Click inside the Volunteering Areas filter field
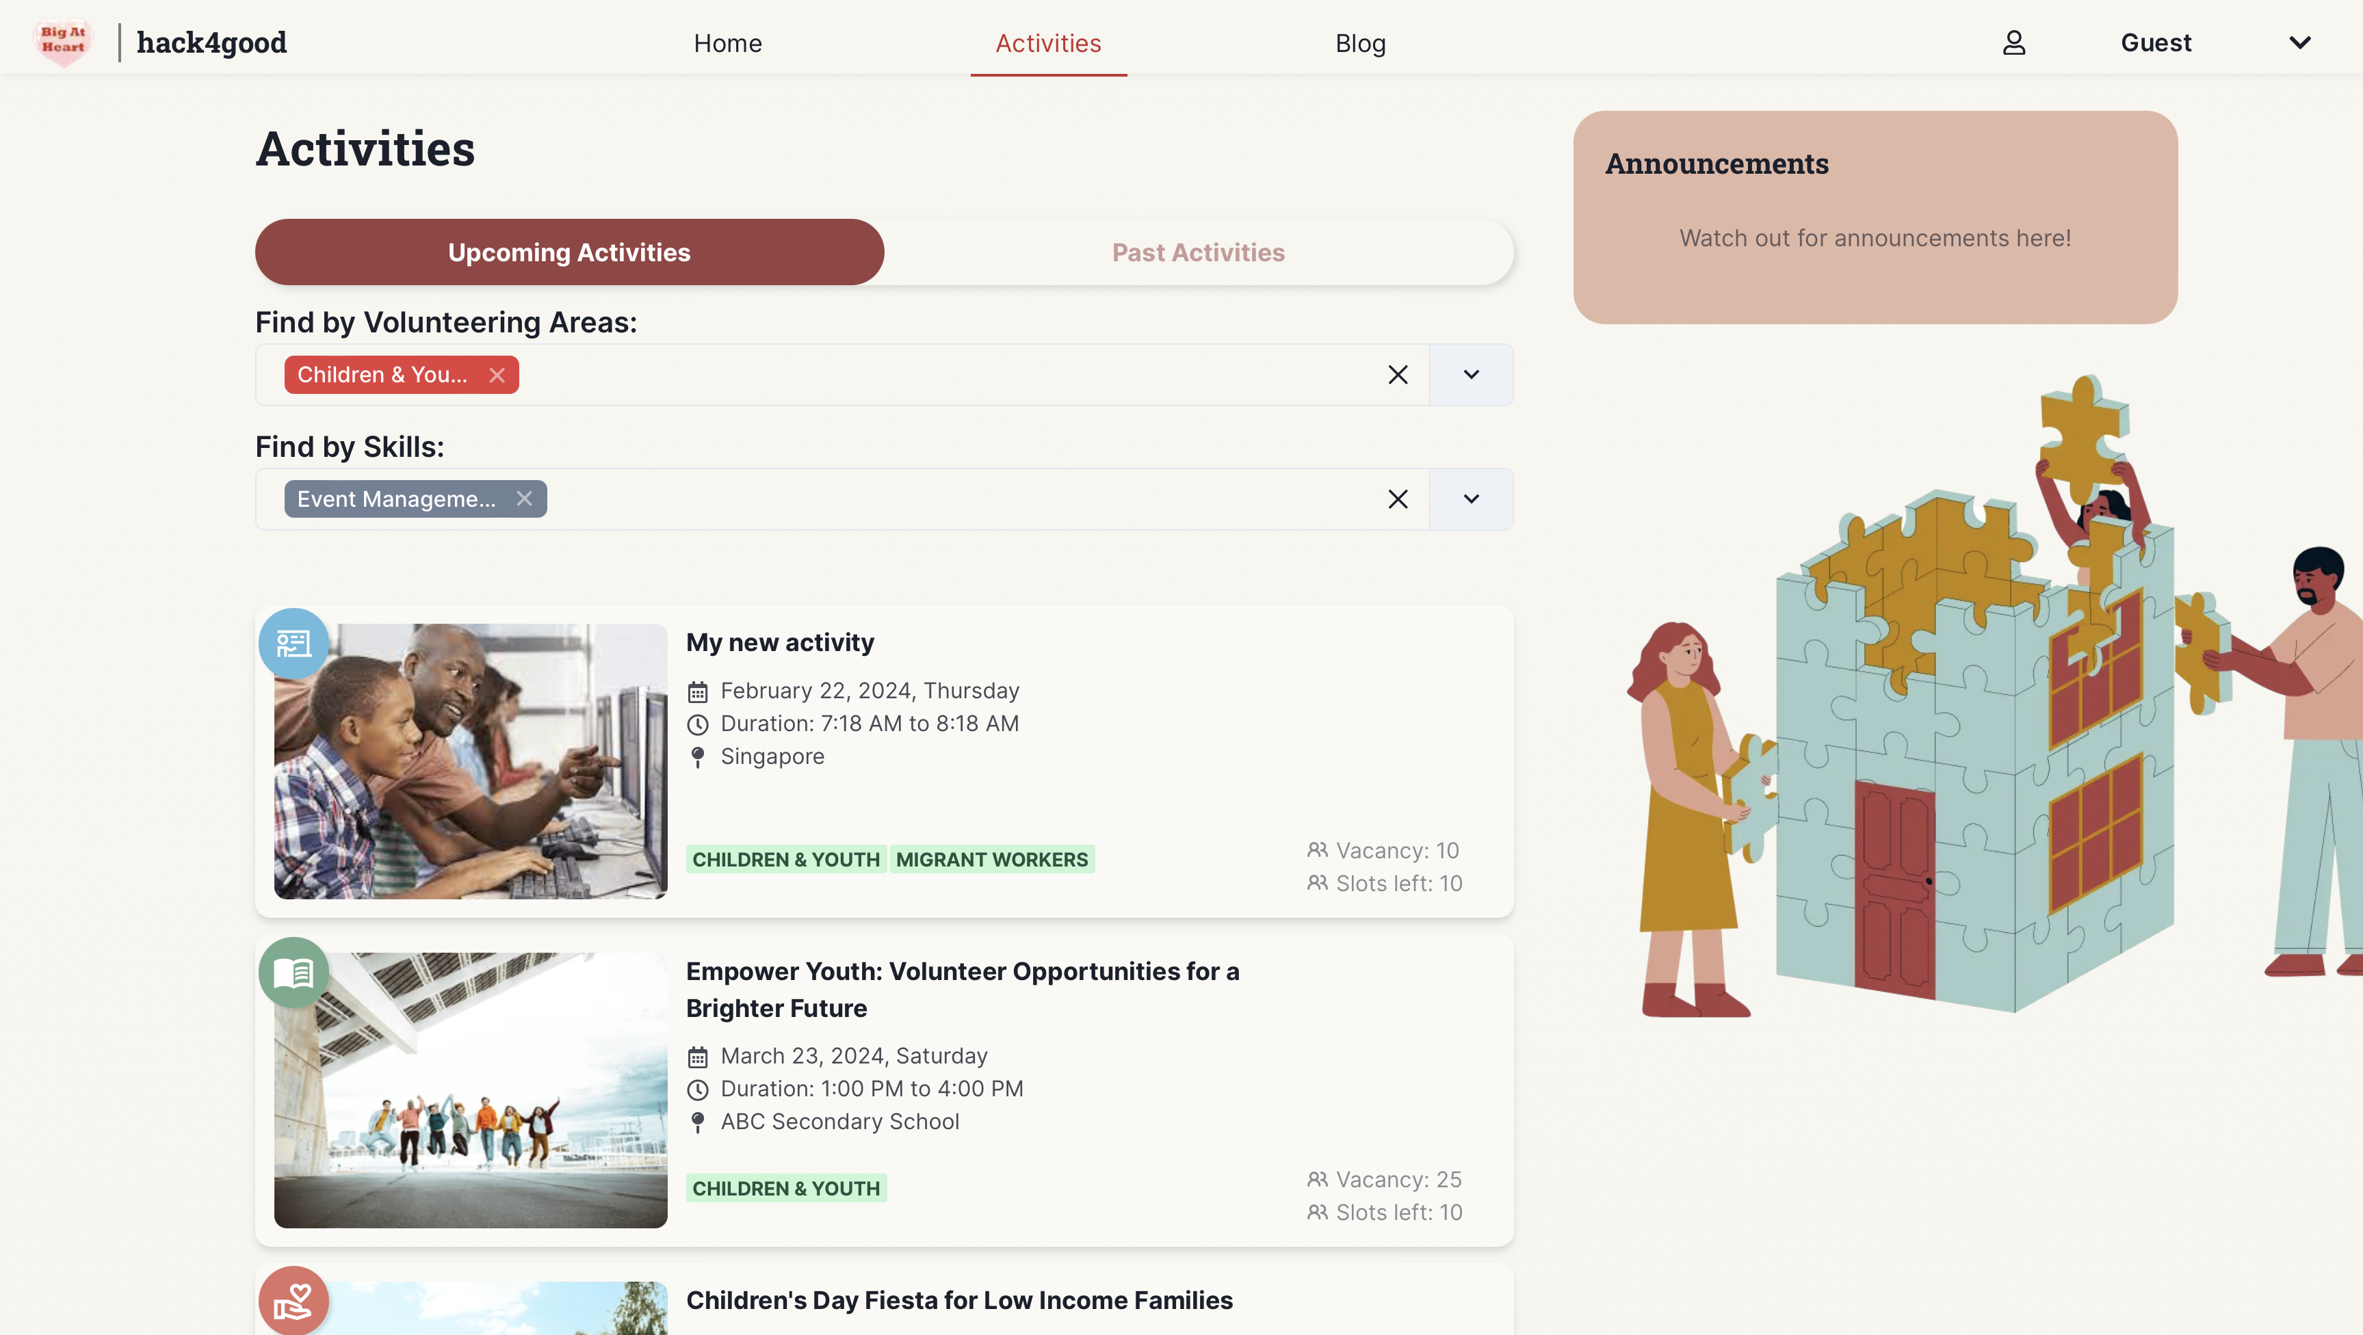The width and height of the screenshot is (2363, 1335). (x=917, y=375)
